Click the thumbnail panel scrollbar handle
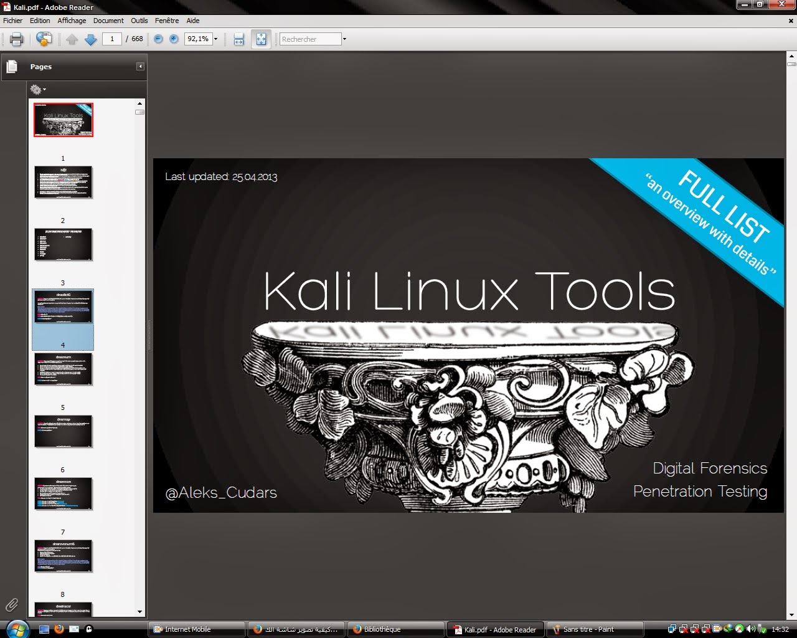Image resolution: width=797 pixels, height=638 pixels. [x=139, y=112]
